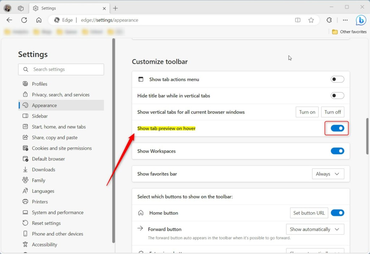
Task: Enable Show tab actions menu
Action: coord(337,79)
